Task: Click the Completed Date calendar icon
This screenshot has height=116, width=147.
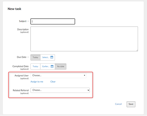Action: click(52, 66)
